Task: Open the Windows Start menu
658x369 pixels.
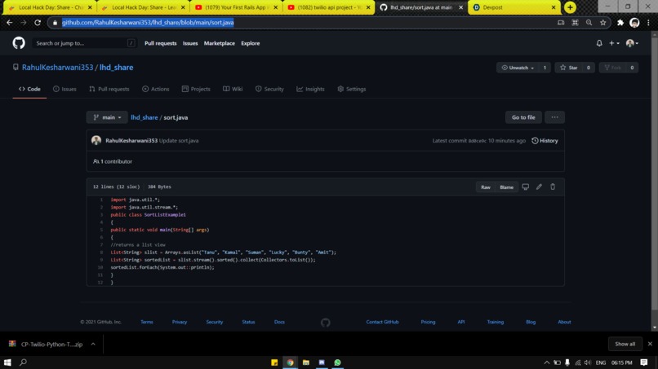Action: pyautogui.click(x=7, y=362)
